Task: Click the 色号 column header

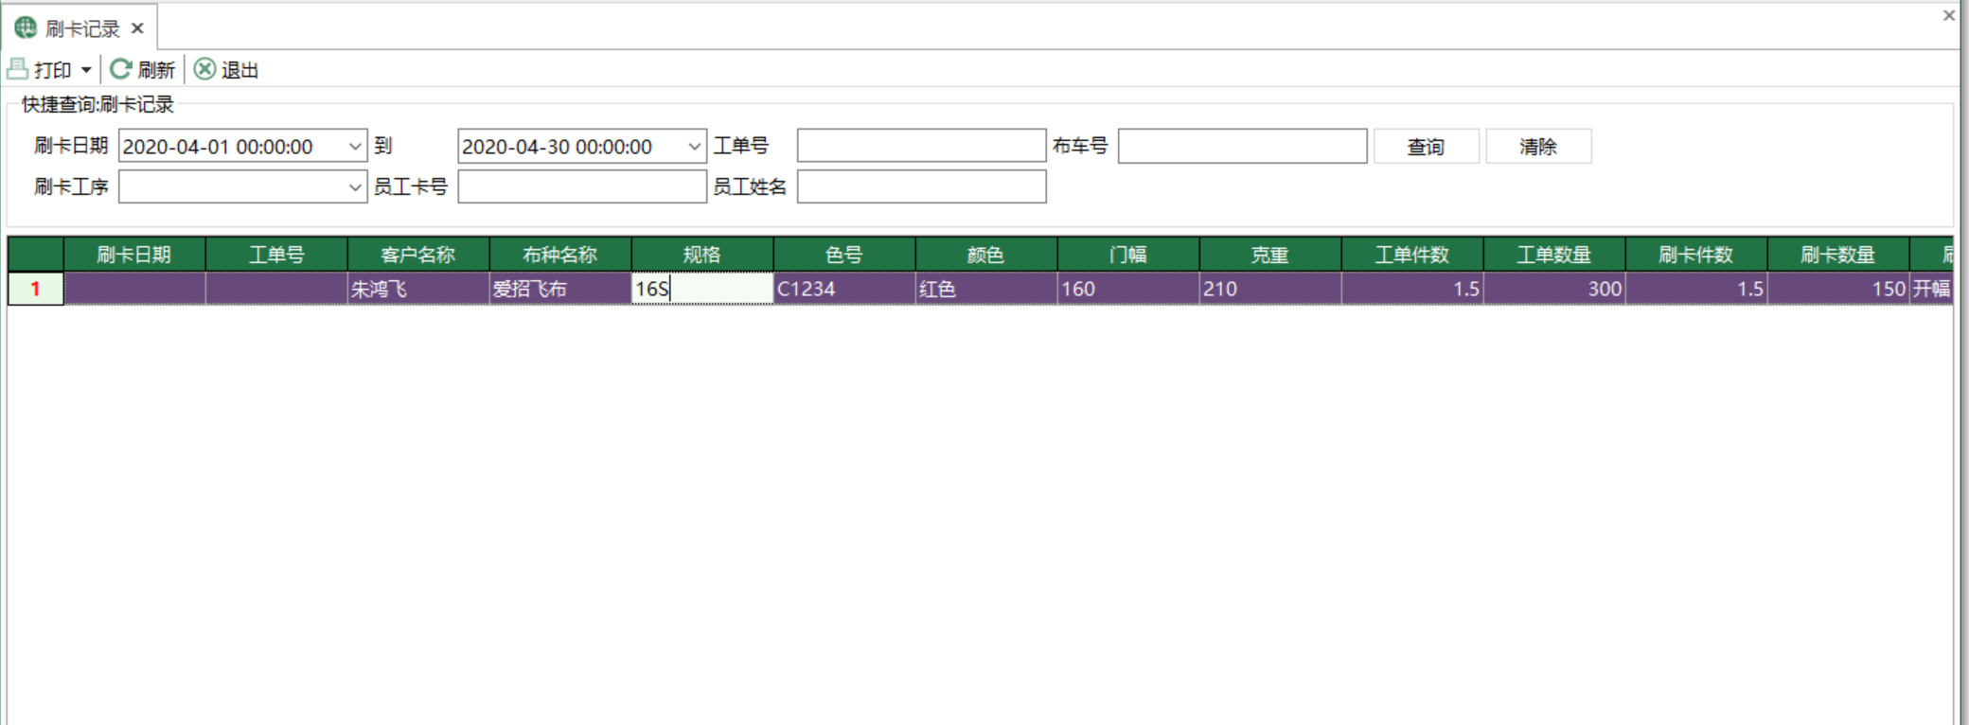Action: [x=844, y=255]
